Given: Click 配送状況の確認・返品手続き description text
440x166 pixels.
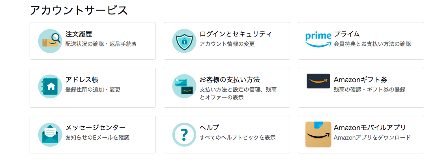Looking at the screenshot, I should tap(101, 44).
